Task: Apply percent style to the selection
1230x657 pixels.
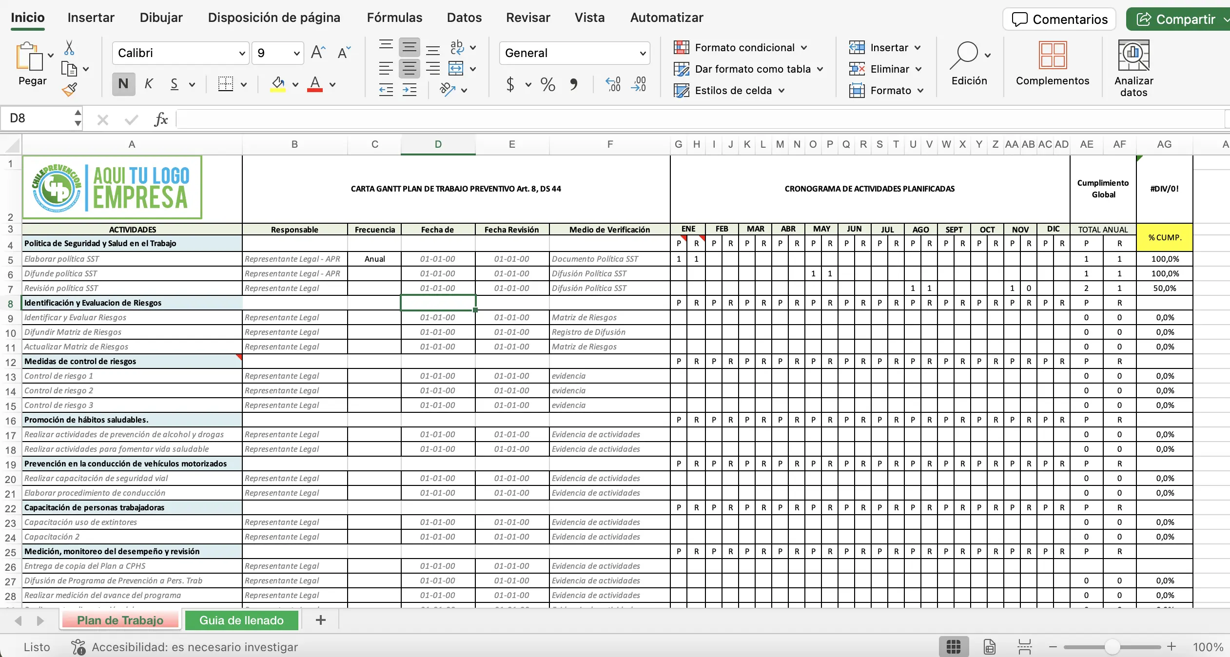Action: (x=547, y=84)
